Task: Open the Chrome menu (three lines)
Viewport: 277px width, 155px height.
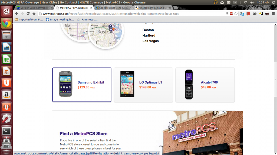Action: [273, 14]
